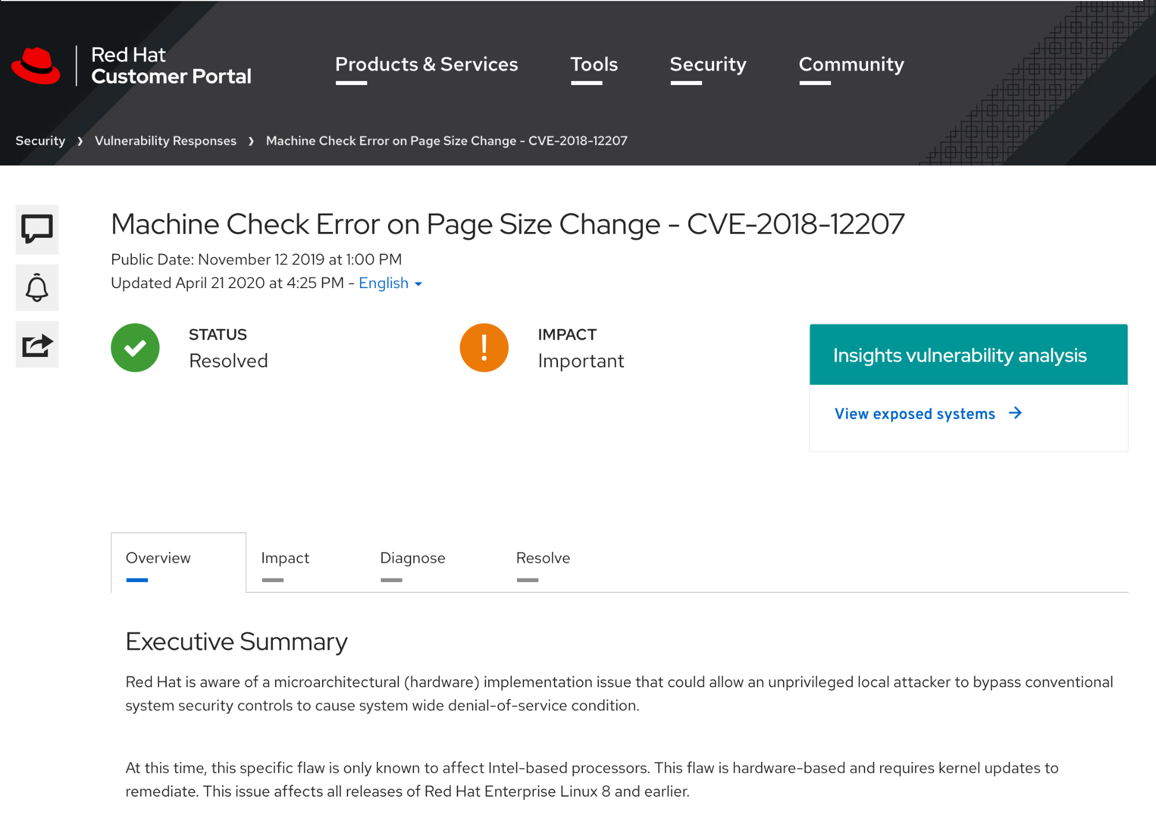The image size is (1156, 840).
Task: Open Vulnerability Responses breadcrumb link
Action: pos(165,141)
